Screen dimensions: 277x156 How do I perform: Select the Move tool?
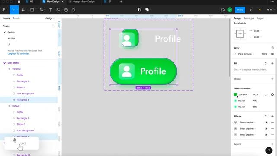[x=13, y=10]
